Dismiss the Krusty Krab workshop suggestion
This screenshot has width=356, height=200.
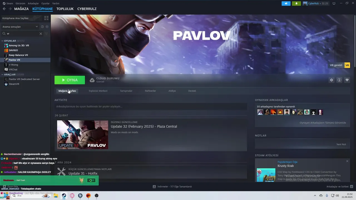tap(347, 161)
